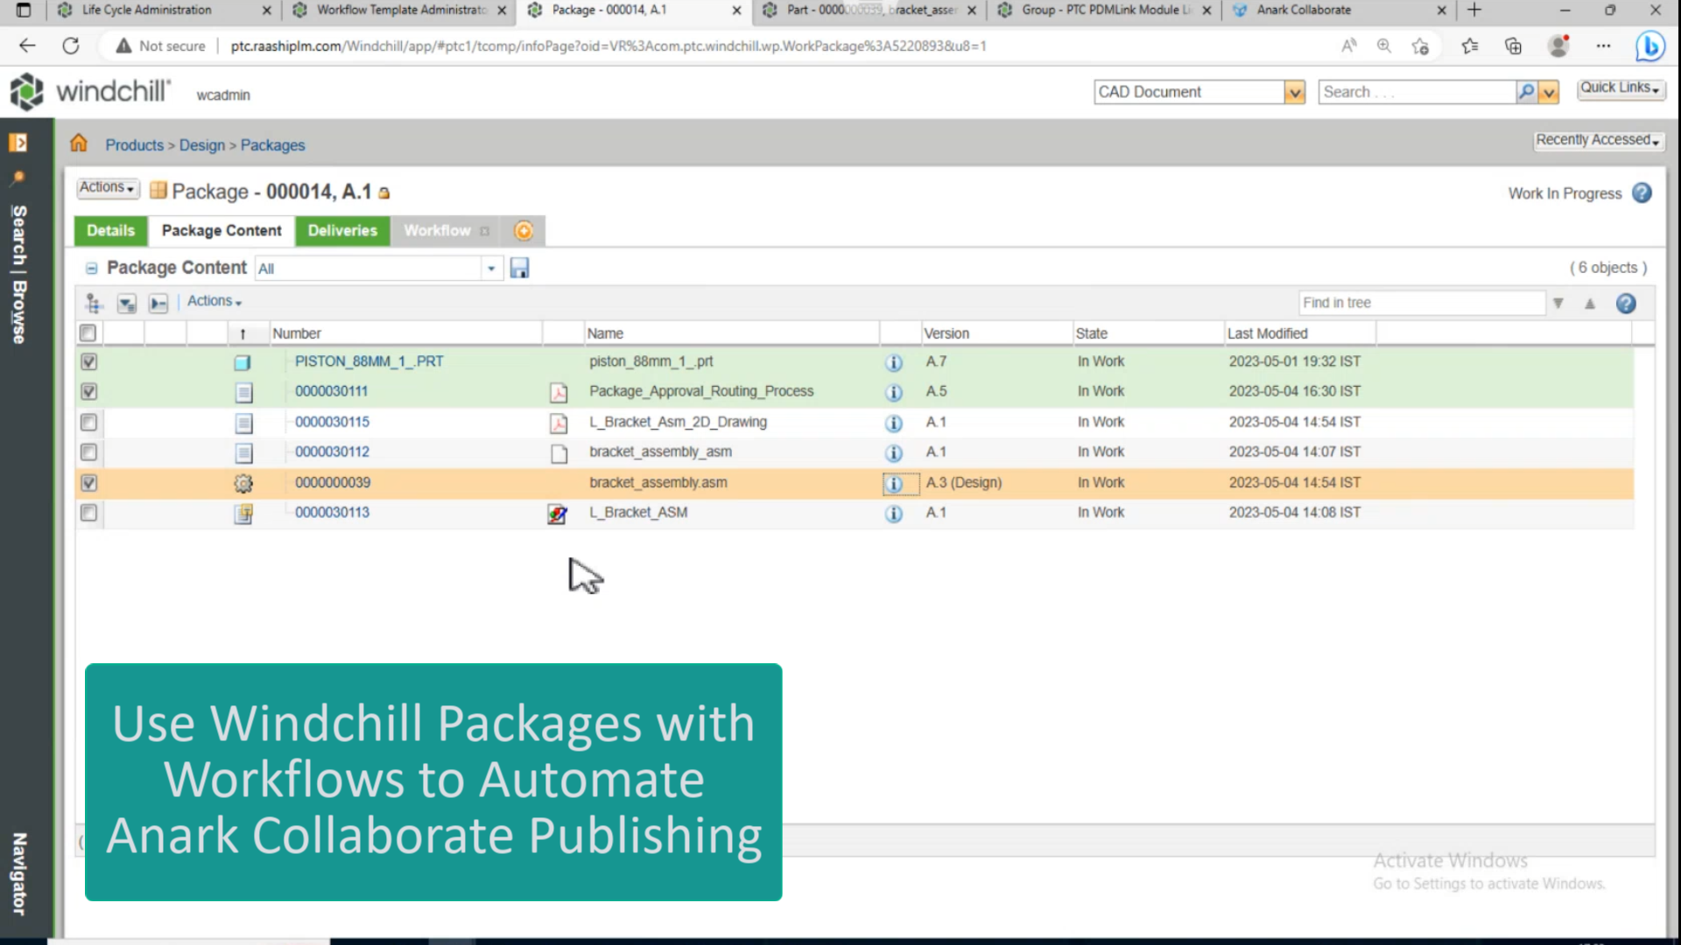Uncheck the PISTON_88MM_1_.PRT row checkbox
Image resolution: width=1681 pixels, height=945 pixels.
click(88, 361)
